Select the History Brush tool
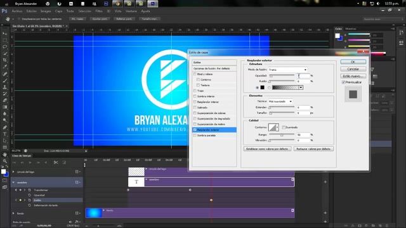406x228 pixels. tap(4, 94)
